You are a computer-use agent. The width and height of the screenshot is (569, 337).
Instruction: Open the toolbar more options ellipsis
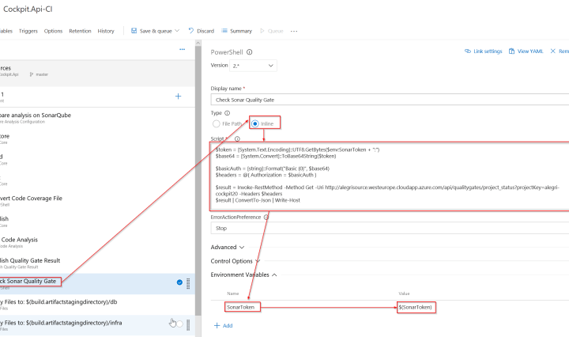point(294,31)
